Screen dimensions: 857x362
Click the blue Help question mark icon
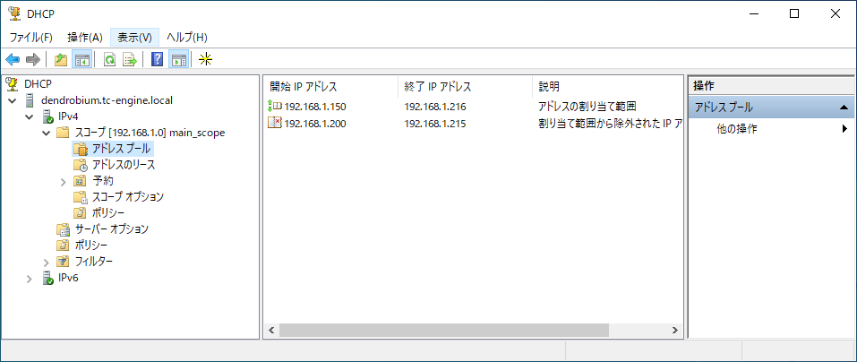[x=157, y=60]
